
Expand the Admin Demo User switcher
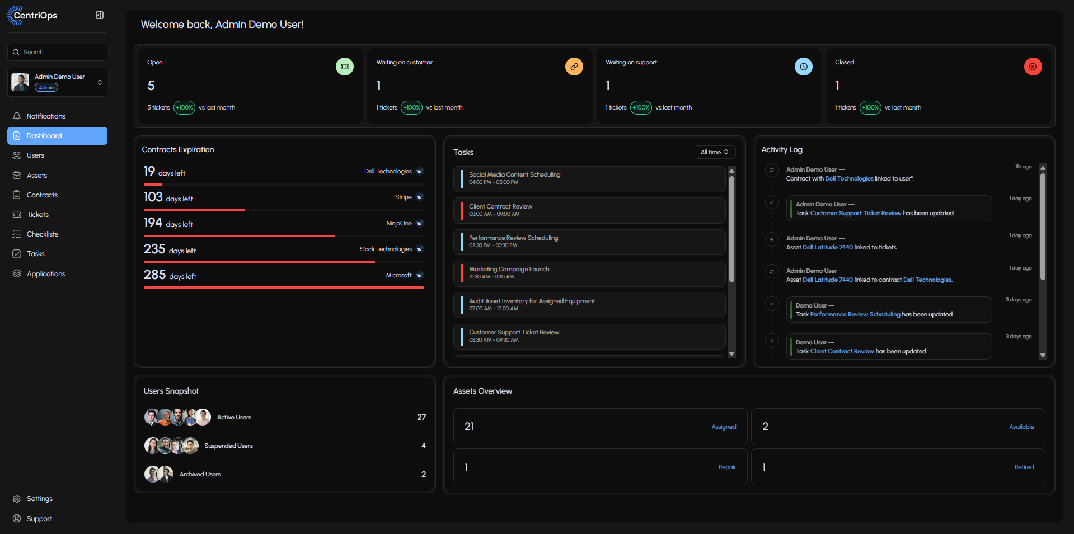coord(100,82)
